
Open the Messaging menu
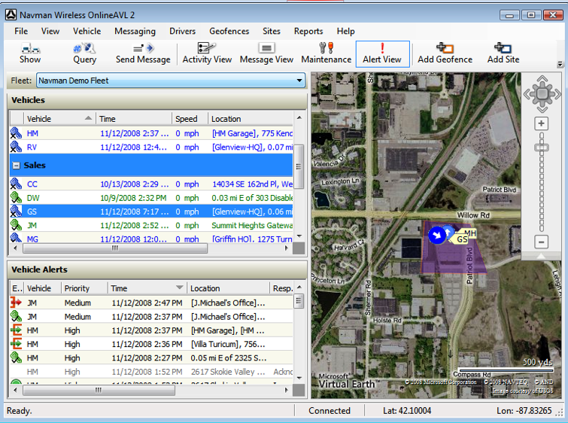135,31
